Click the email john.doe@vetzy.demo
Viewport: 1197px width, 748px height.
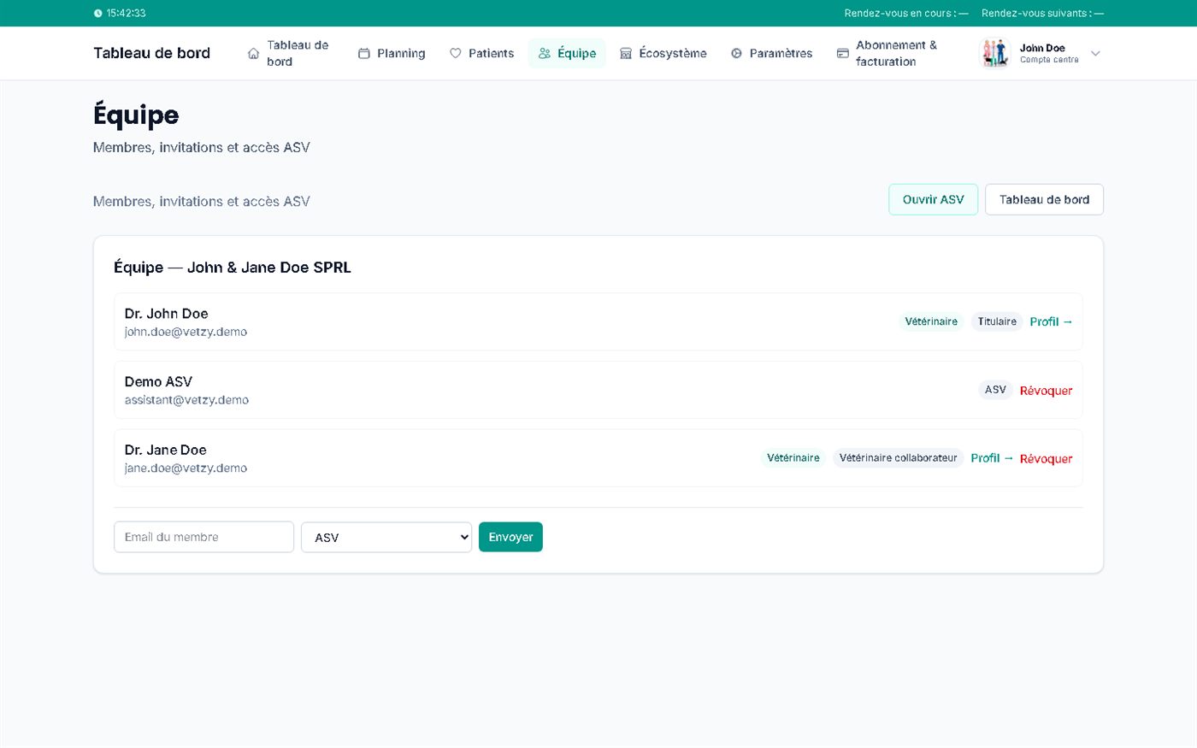[186, 332]
